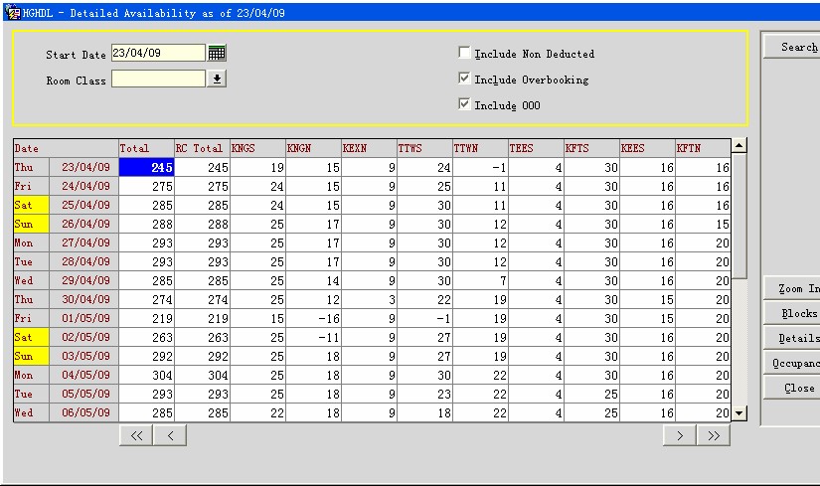Screen dimensions: 820x486
Task: Open the Start Date calendar picker
Action: click(x=217, y=53)
